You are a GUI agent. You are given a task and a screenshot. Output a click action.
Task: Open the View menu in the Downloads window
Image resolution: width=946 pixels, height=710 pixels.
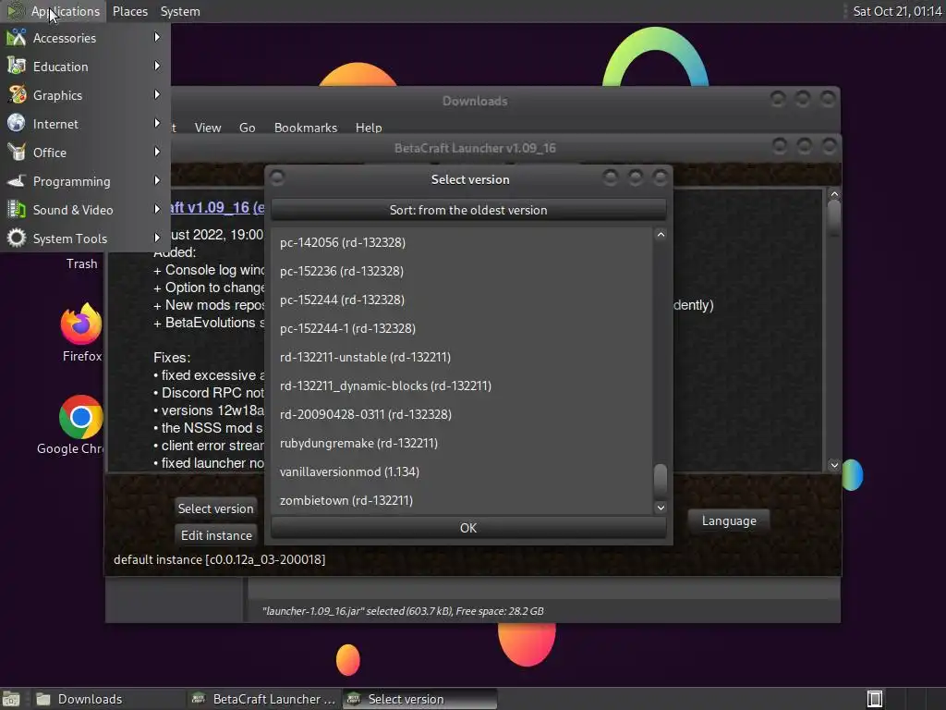click(208, 128)
